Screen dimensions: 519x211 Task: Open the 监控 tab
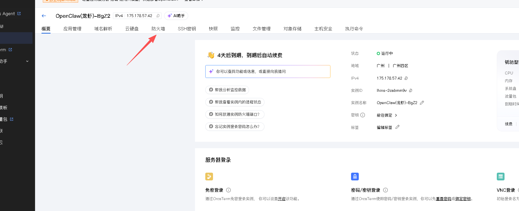click(x=235, y=29)
